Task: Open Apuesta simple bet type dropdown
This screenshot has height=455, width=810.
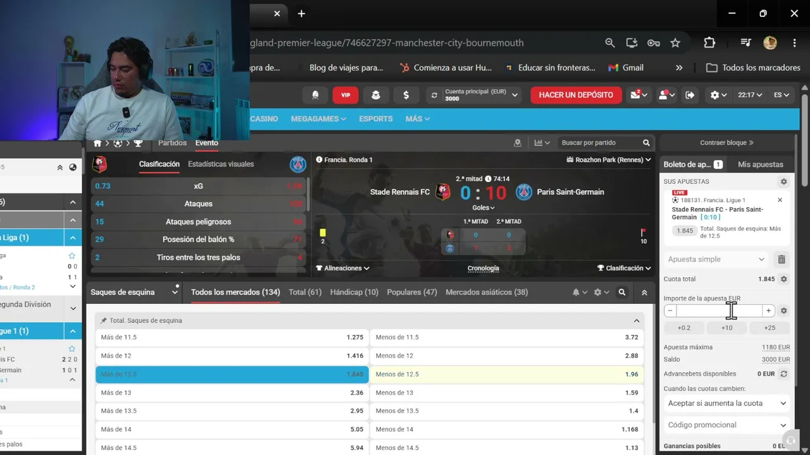Action: (717, 259)
